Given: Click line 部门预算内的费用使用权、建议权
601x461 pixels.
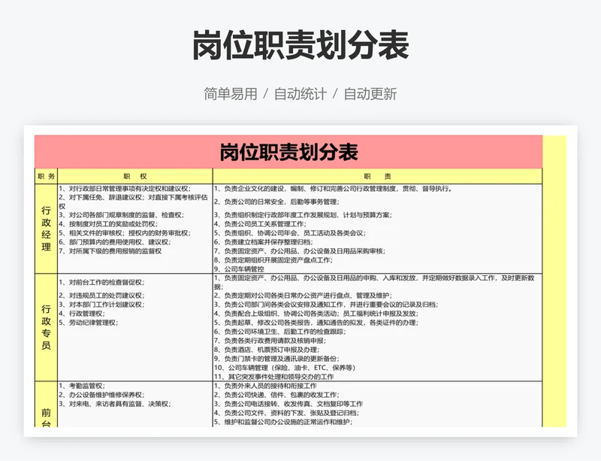Looking at the screenshot, I should pos(115,242).
